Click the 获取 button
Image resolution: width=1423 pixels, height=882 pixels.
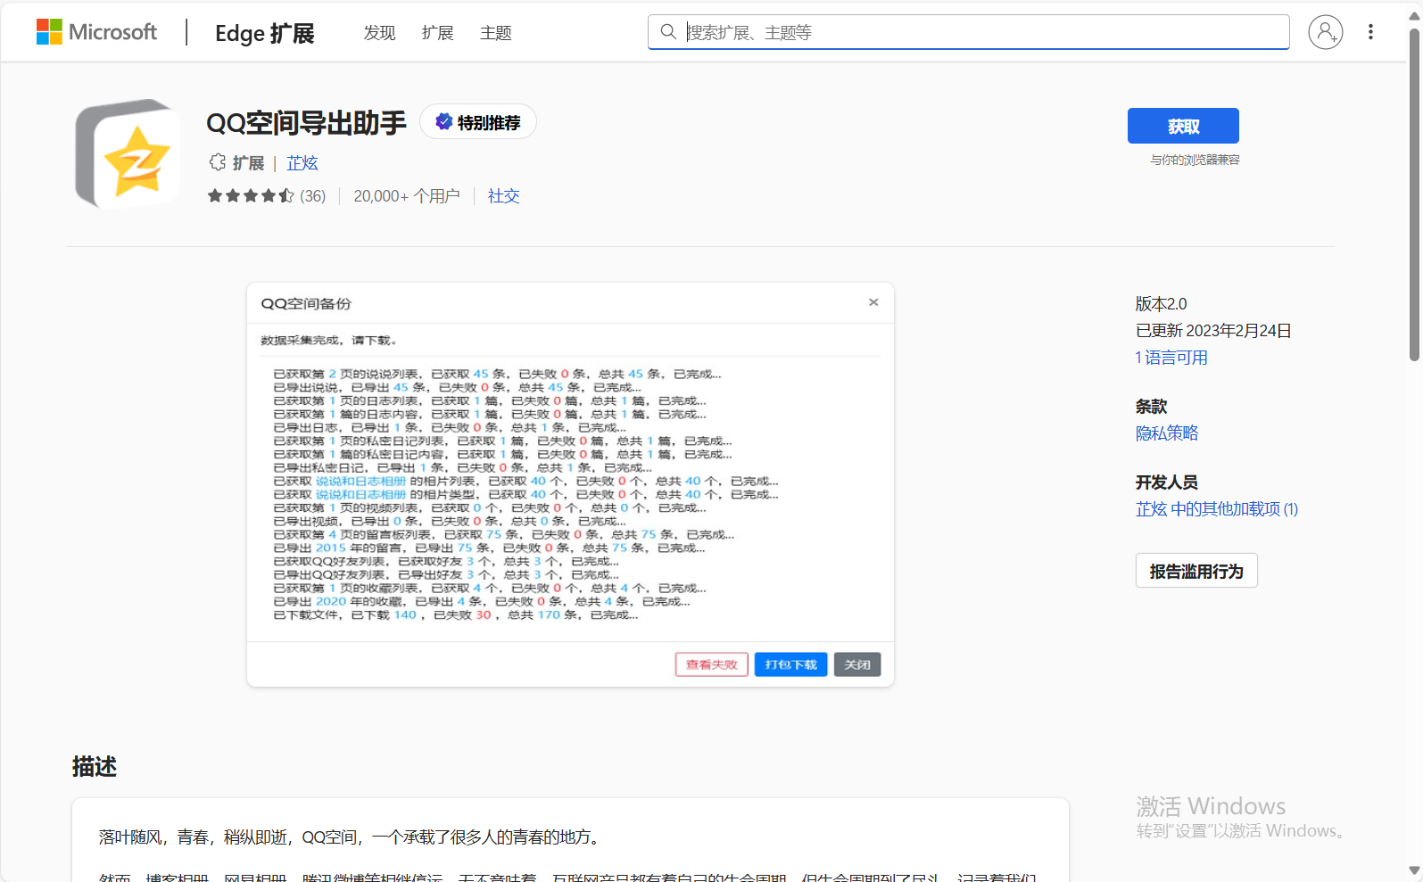[x=1183, y=126]
